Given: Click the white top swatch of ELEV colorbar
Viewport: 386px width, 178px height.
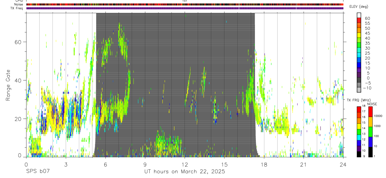Looking at the screenshot, I should pos(359,15).
